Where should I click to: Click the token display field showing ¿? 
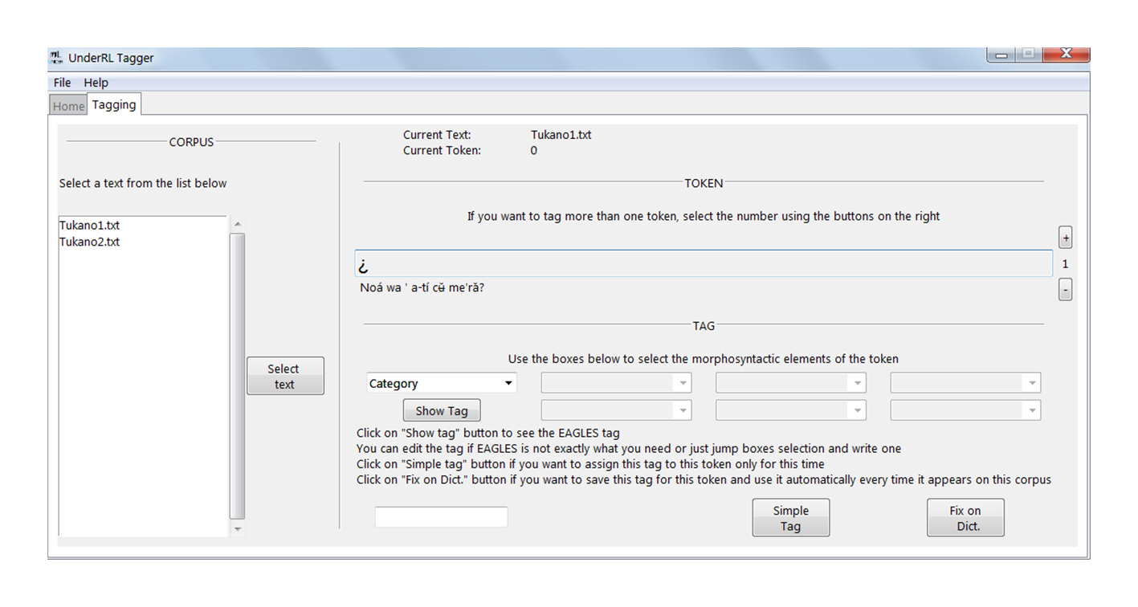703,264
